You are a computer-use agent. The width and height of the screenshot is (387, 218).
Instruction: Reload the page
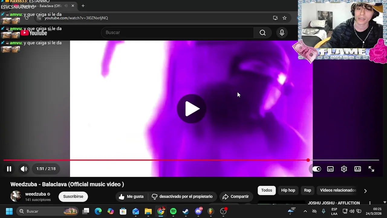click(x=27, y=18)
